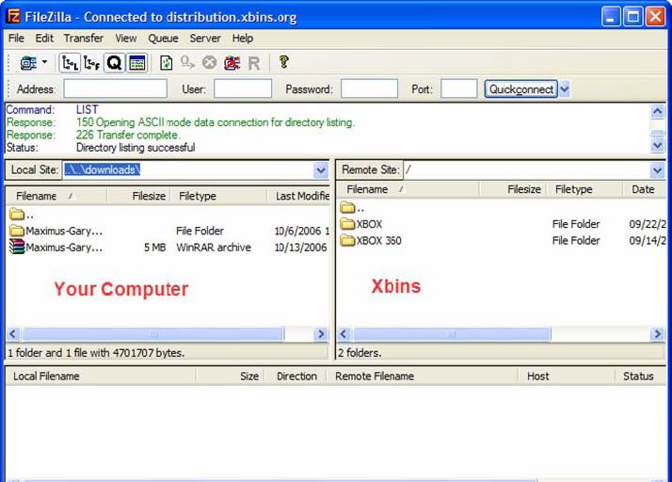Screen dimensions: 672x482
Task: Click the Reconnect 'R' toolbar icon
Action: [x=253, y=63]
